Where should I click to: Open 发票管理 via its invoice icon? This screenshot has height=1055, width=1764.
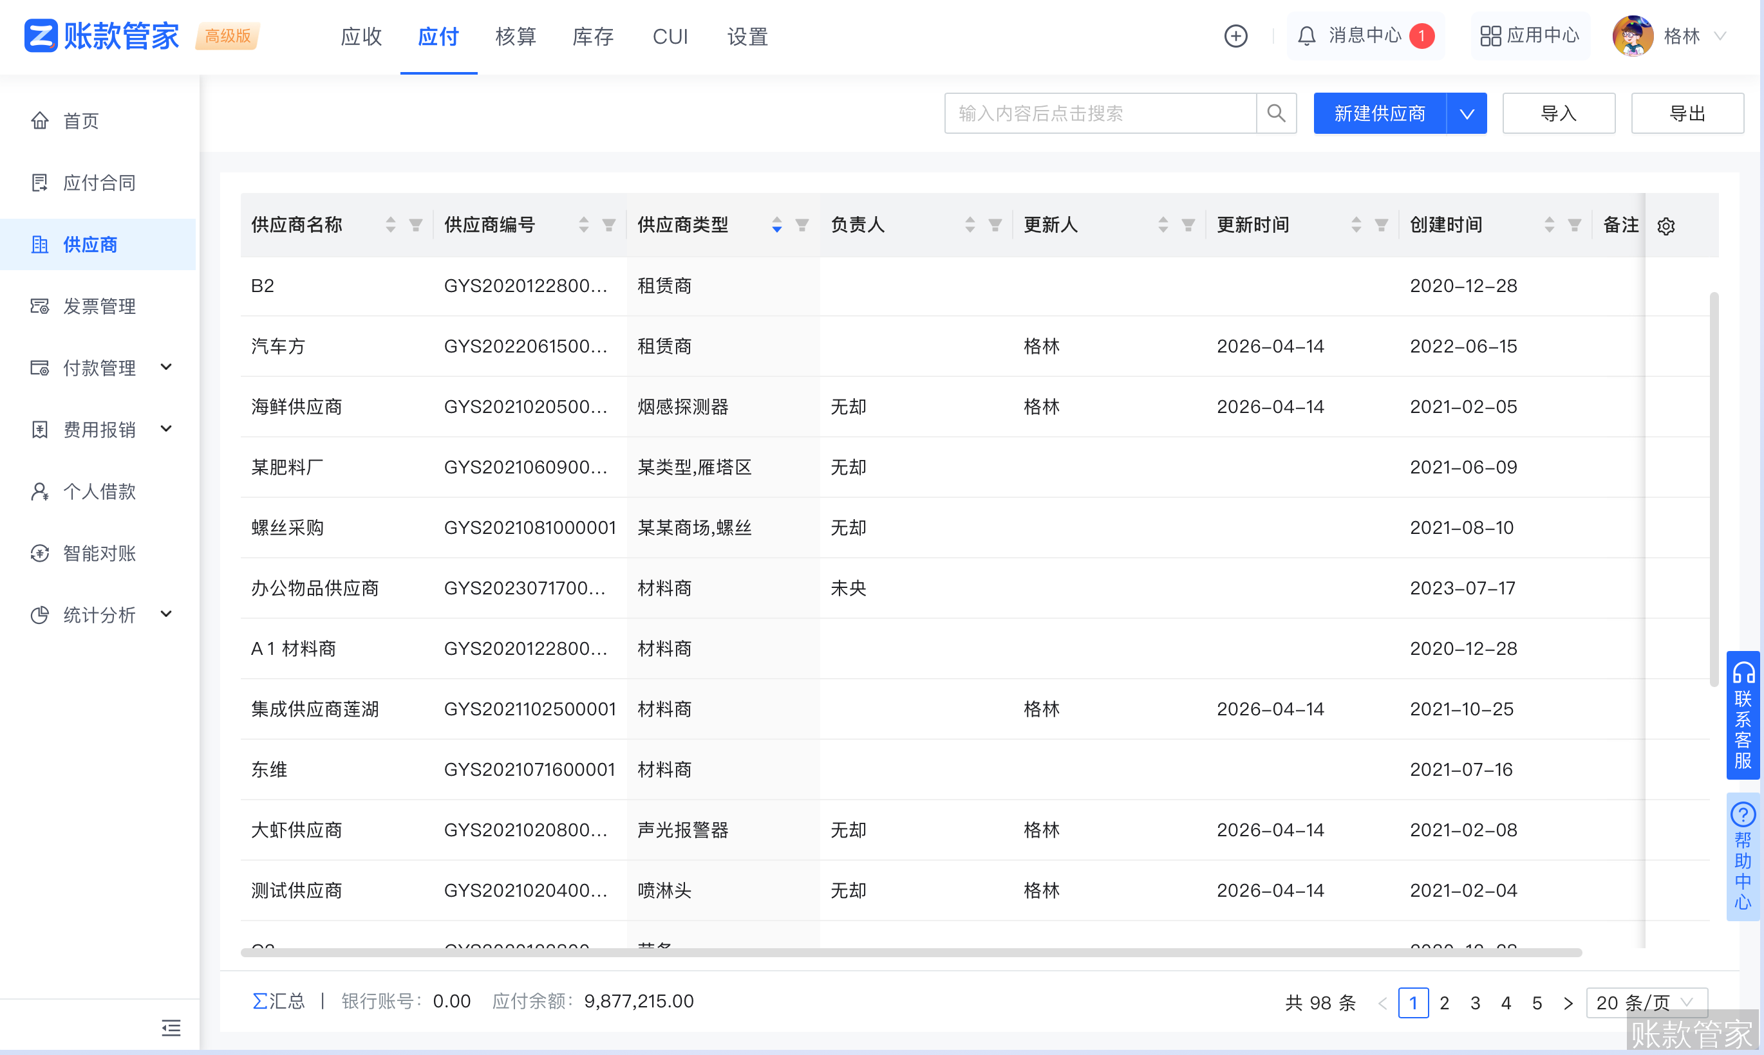click(x=40, y=306)
